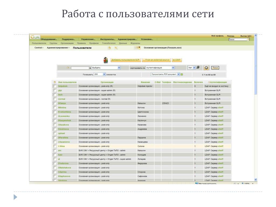Open the Выбрать field dropdown
Viewport: 276px width, 207px height.
(106, 68)
